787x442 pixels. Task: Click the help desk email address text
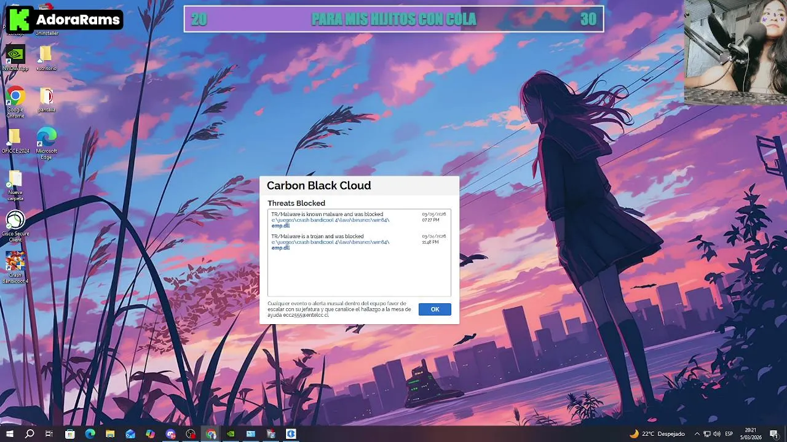tap(306, 315)
